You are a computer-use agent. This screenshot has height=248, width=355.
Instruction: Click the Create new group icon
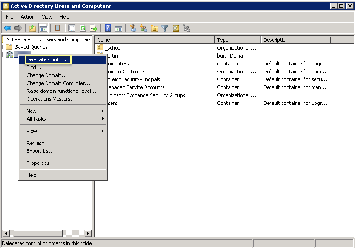[x=144, y=28]
